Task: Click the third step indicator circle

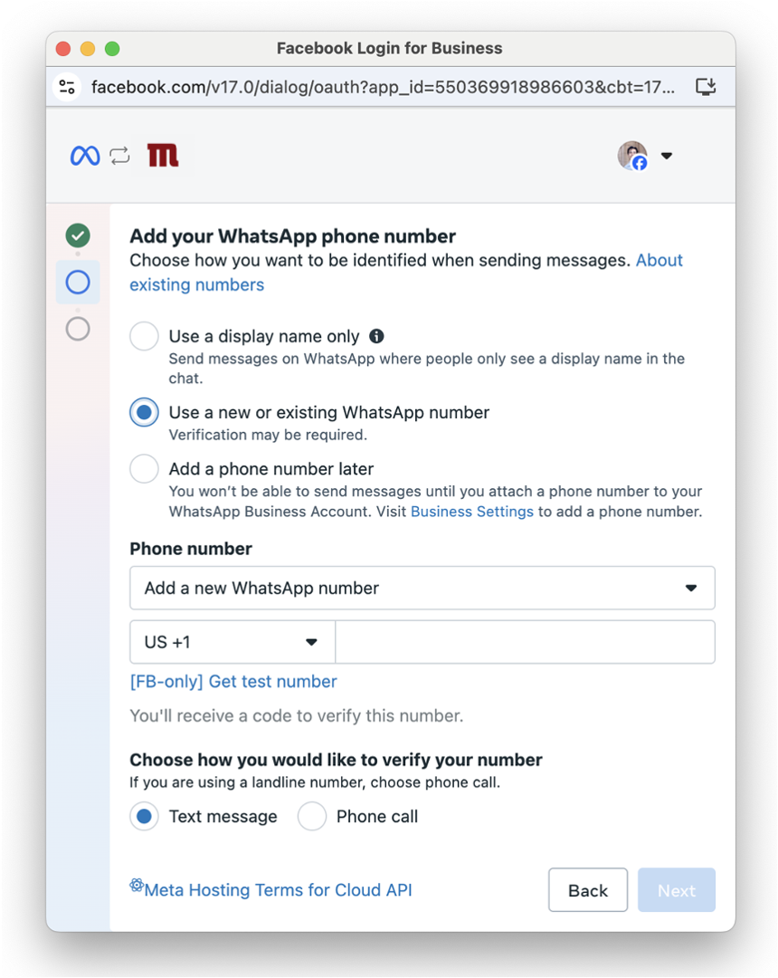Action: 77,329
